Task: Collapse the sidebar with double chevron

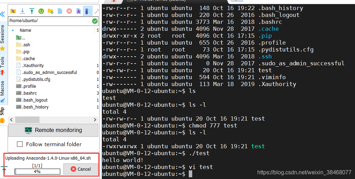Action: pyautogui.click(x=2, y=14)
